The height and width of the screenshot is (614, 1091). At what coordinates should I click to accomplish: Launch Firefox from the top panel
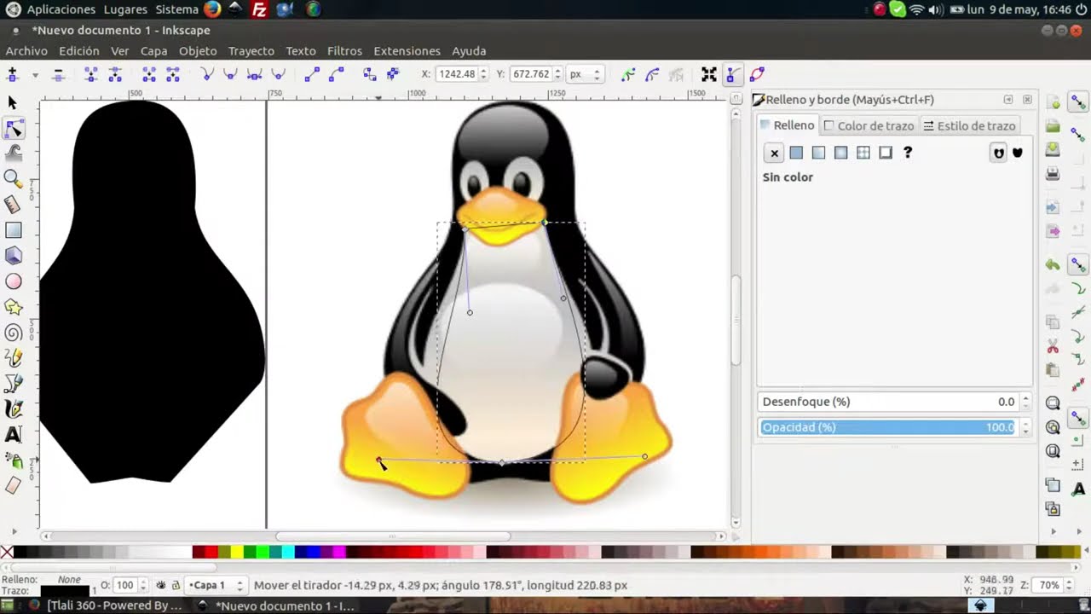click(x=211, y=9)
